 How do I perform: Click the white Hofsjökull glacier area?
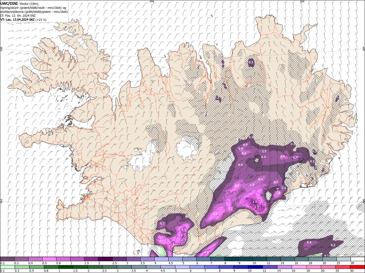pos(187,148)
